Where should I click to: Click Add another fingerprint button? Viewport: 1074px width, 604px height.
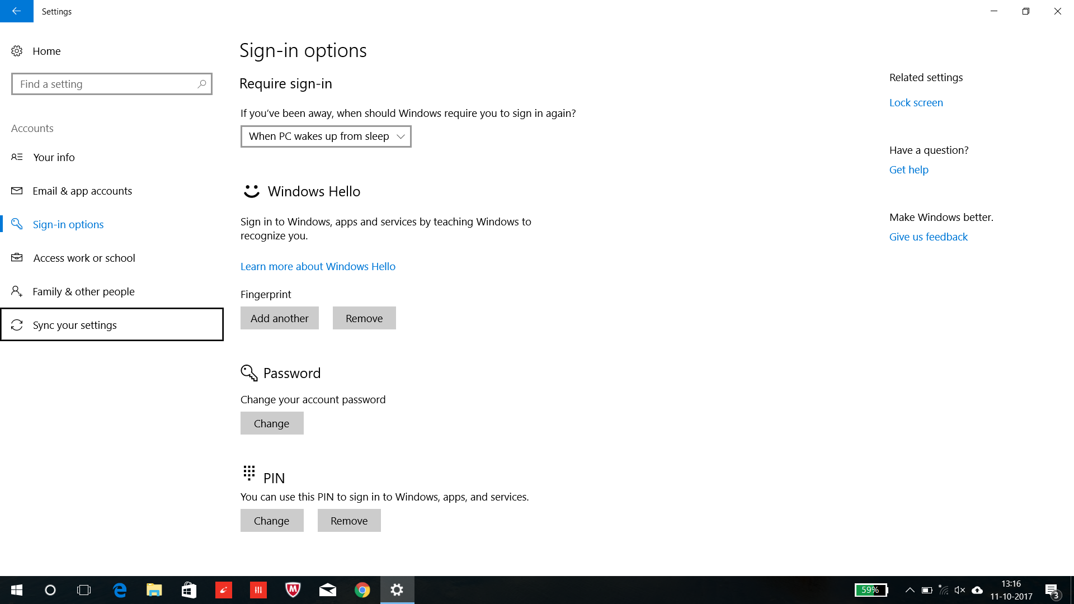tap(280, 318)
